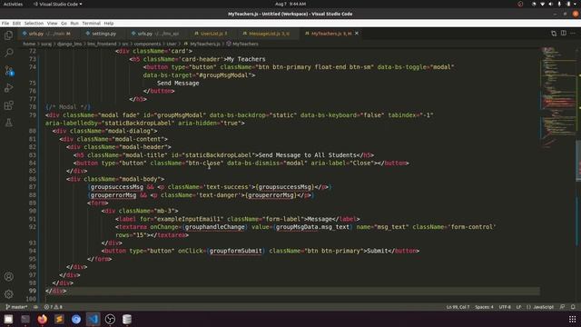Open the Run menu
This screenshot has height=327, width=581.
(74, 23)
